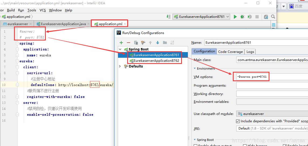Open the Tools menu

(x=32, y=10)
